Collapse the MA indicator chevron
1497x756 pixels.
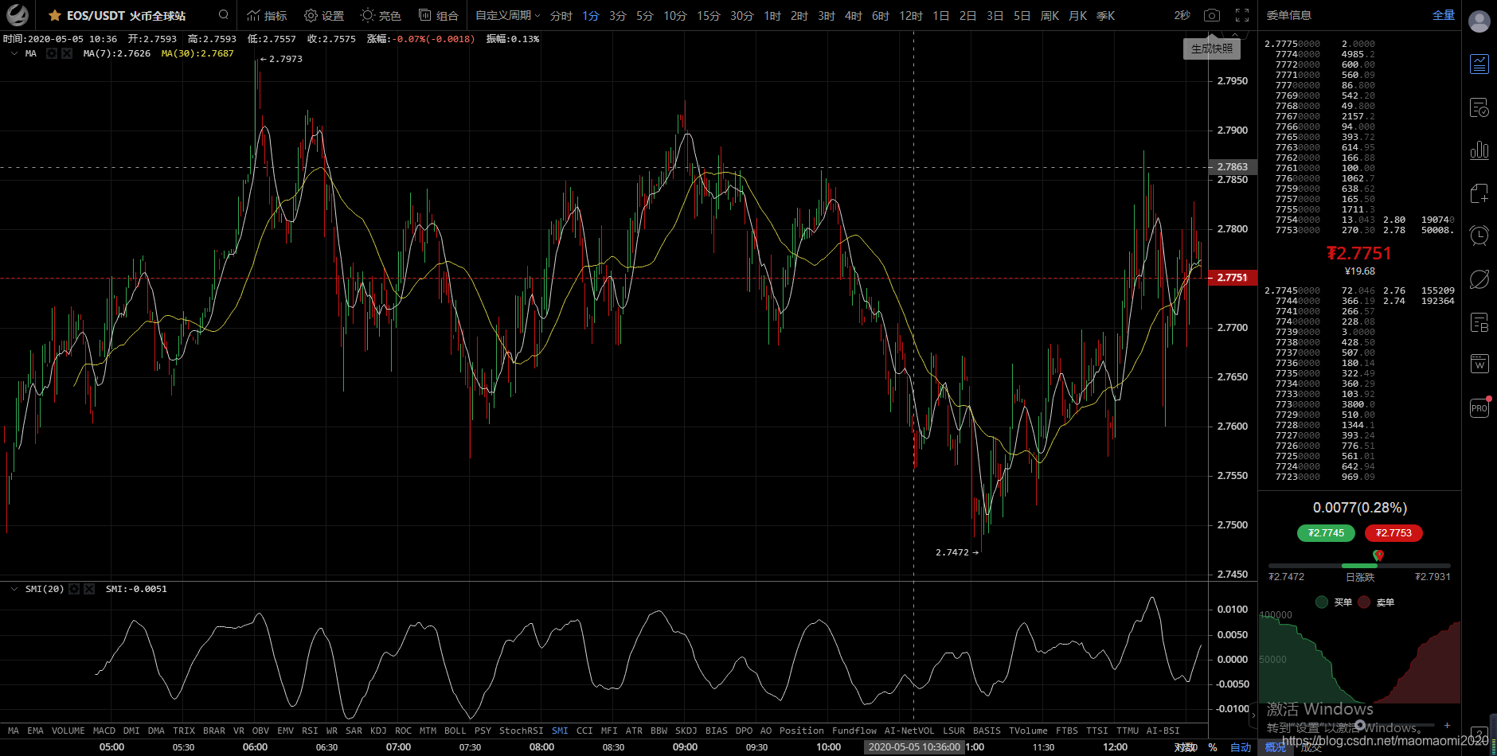click(14, 53)
